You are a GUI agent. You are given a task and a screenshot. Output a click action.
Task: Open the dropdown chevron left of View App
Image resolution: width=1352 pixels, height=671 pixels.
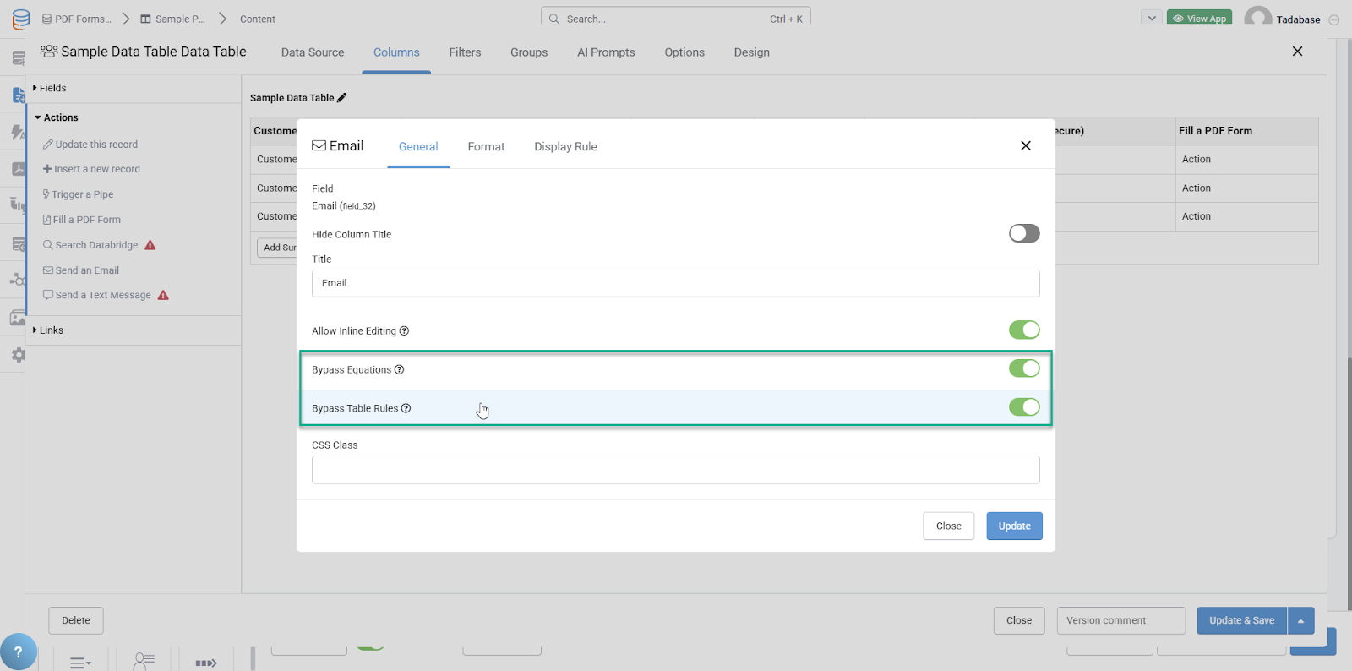click(x=1151, y=18)
